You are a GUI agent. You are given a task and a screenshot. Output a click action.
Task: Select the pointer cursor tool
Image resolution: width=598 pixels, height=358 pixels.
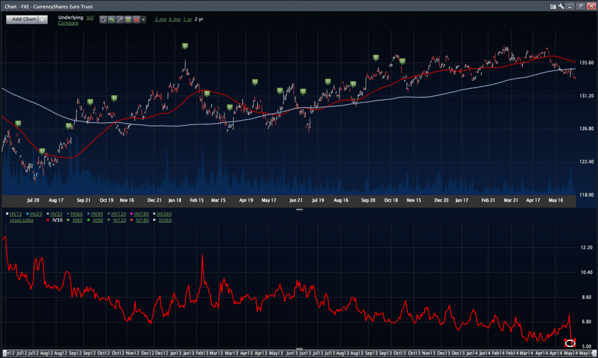coord(103,19)
